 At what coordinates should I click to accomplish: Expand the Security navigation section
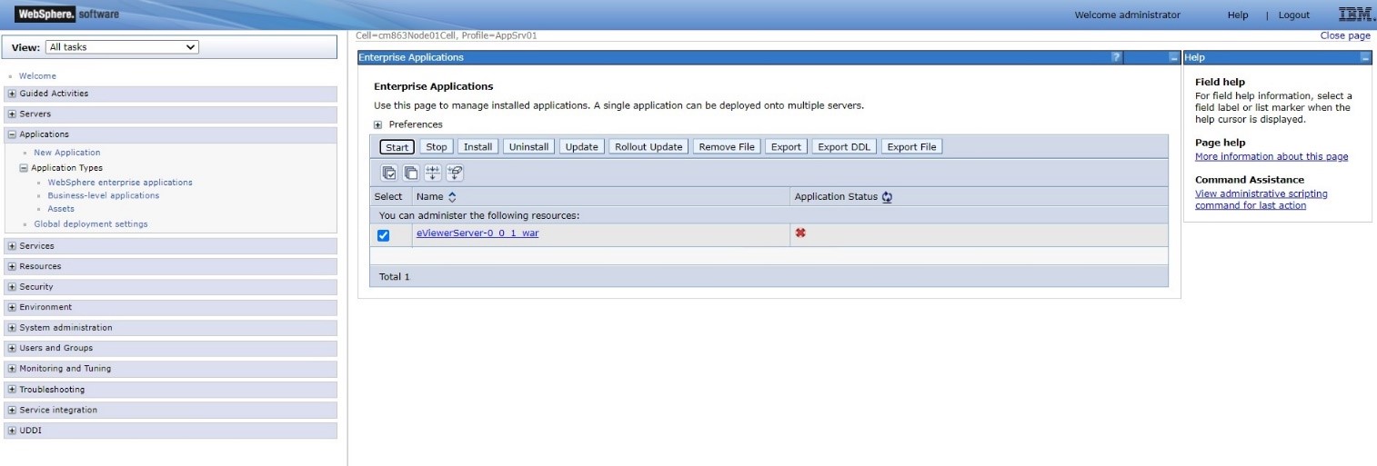(12, 287)
